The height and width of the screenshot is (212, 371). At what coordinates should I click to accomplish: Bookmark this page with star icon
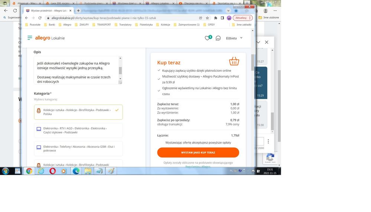point(207,18)
